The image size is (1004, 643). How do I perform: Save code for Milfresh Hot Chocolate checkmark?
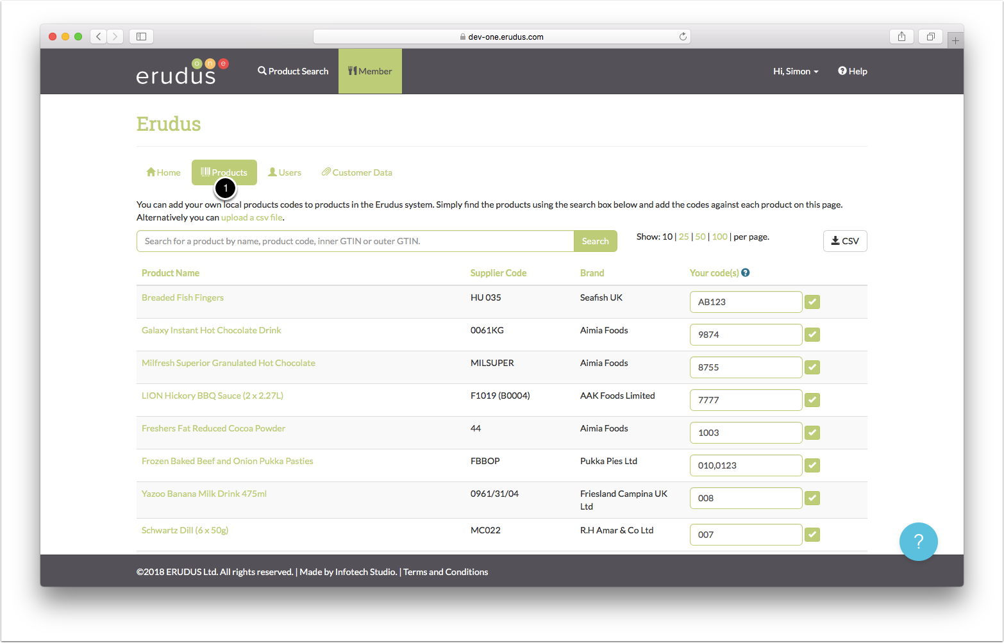(x=812, y=367)
